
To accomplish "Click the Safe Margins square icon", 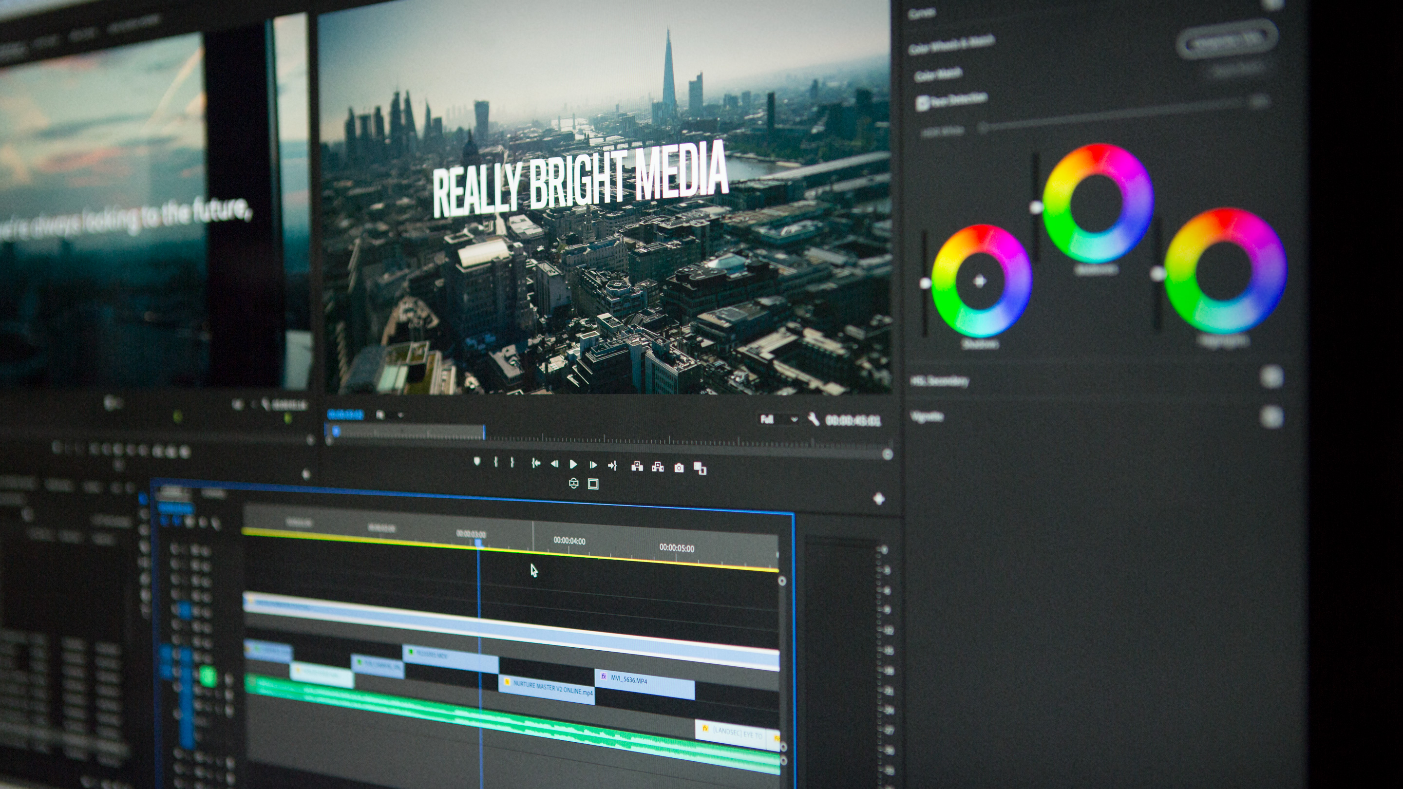I will click(x=593, y=484).
